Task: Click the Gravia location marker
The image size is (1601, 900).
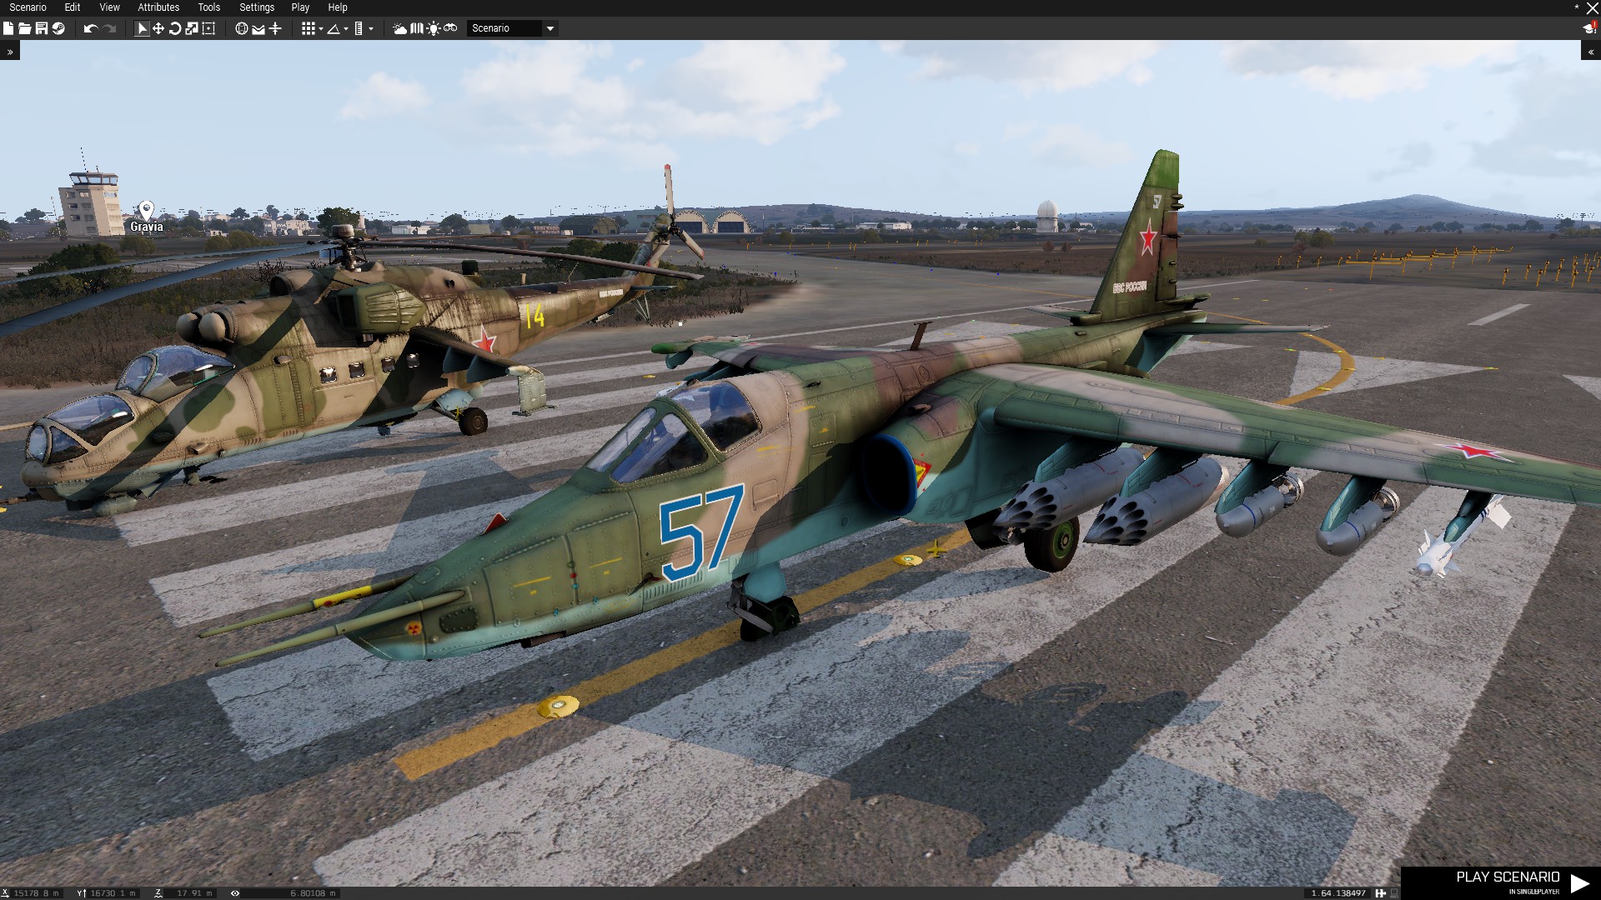Action: (147, 209)
